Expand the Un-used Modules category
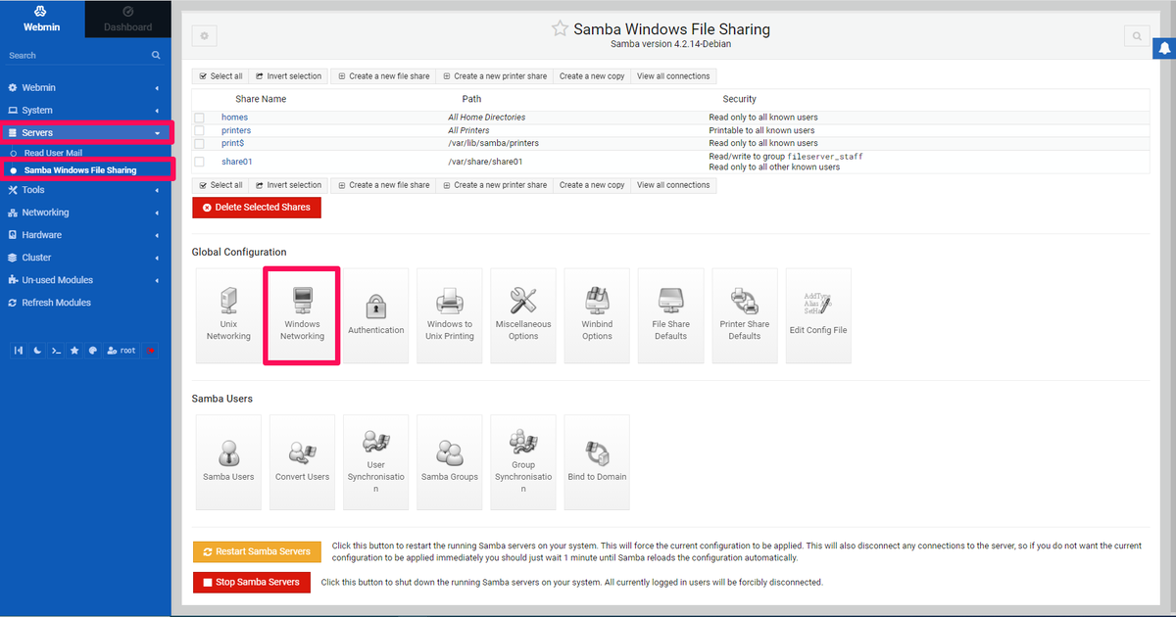Viewport: 1176px width, 617px height. [x=85, y=280]
